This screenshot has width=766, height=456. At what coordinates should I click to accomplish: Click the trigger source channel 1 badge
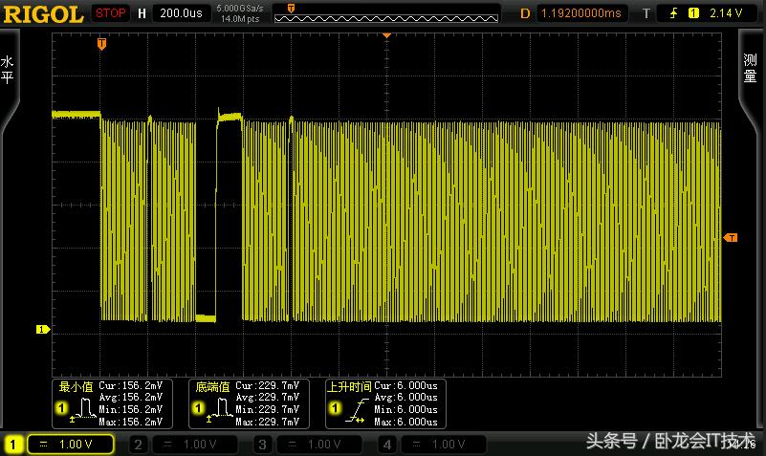693,13
